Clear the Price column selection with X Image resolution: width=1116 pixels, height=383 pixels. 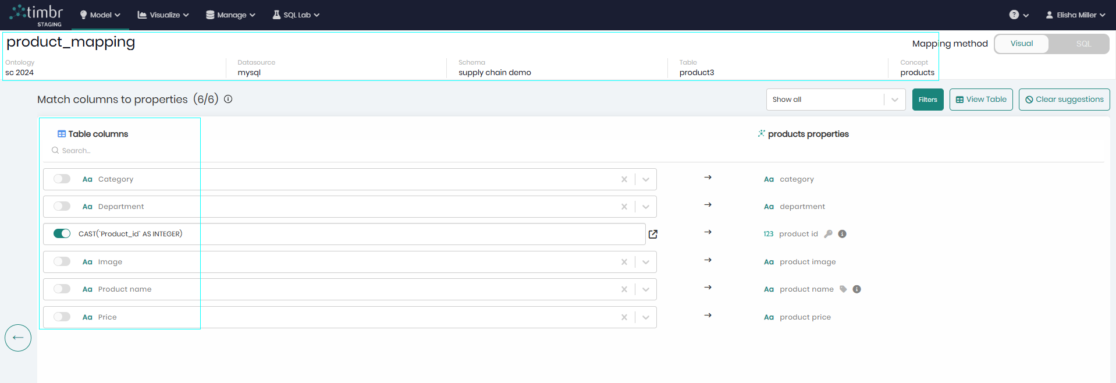624,317
